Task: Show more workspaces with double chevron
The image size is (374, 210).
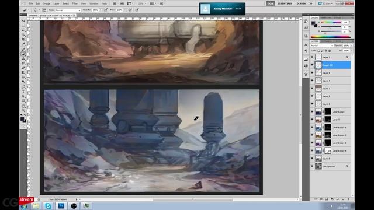Action: click(311, 3)
